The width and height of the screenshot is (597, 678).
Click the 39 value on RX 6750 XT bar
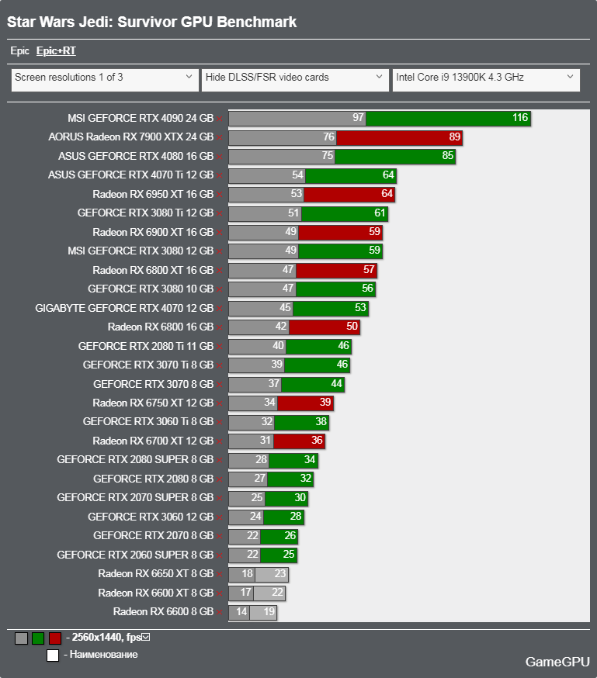(325, 402)
